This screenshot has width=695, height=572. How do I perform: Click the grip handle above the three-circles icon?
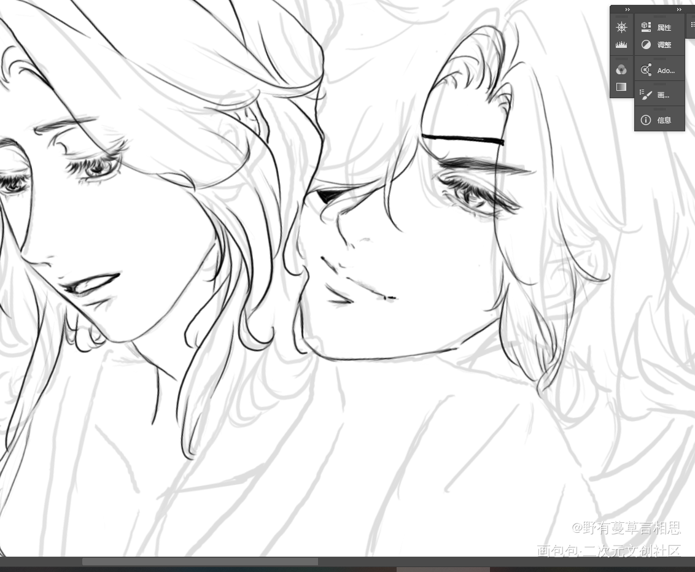point(621,60)
